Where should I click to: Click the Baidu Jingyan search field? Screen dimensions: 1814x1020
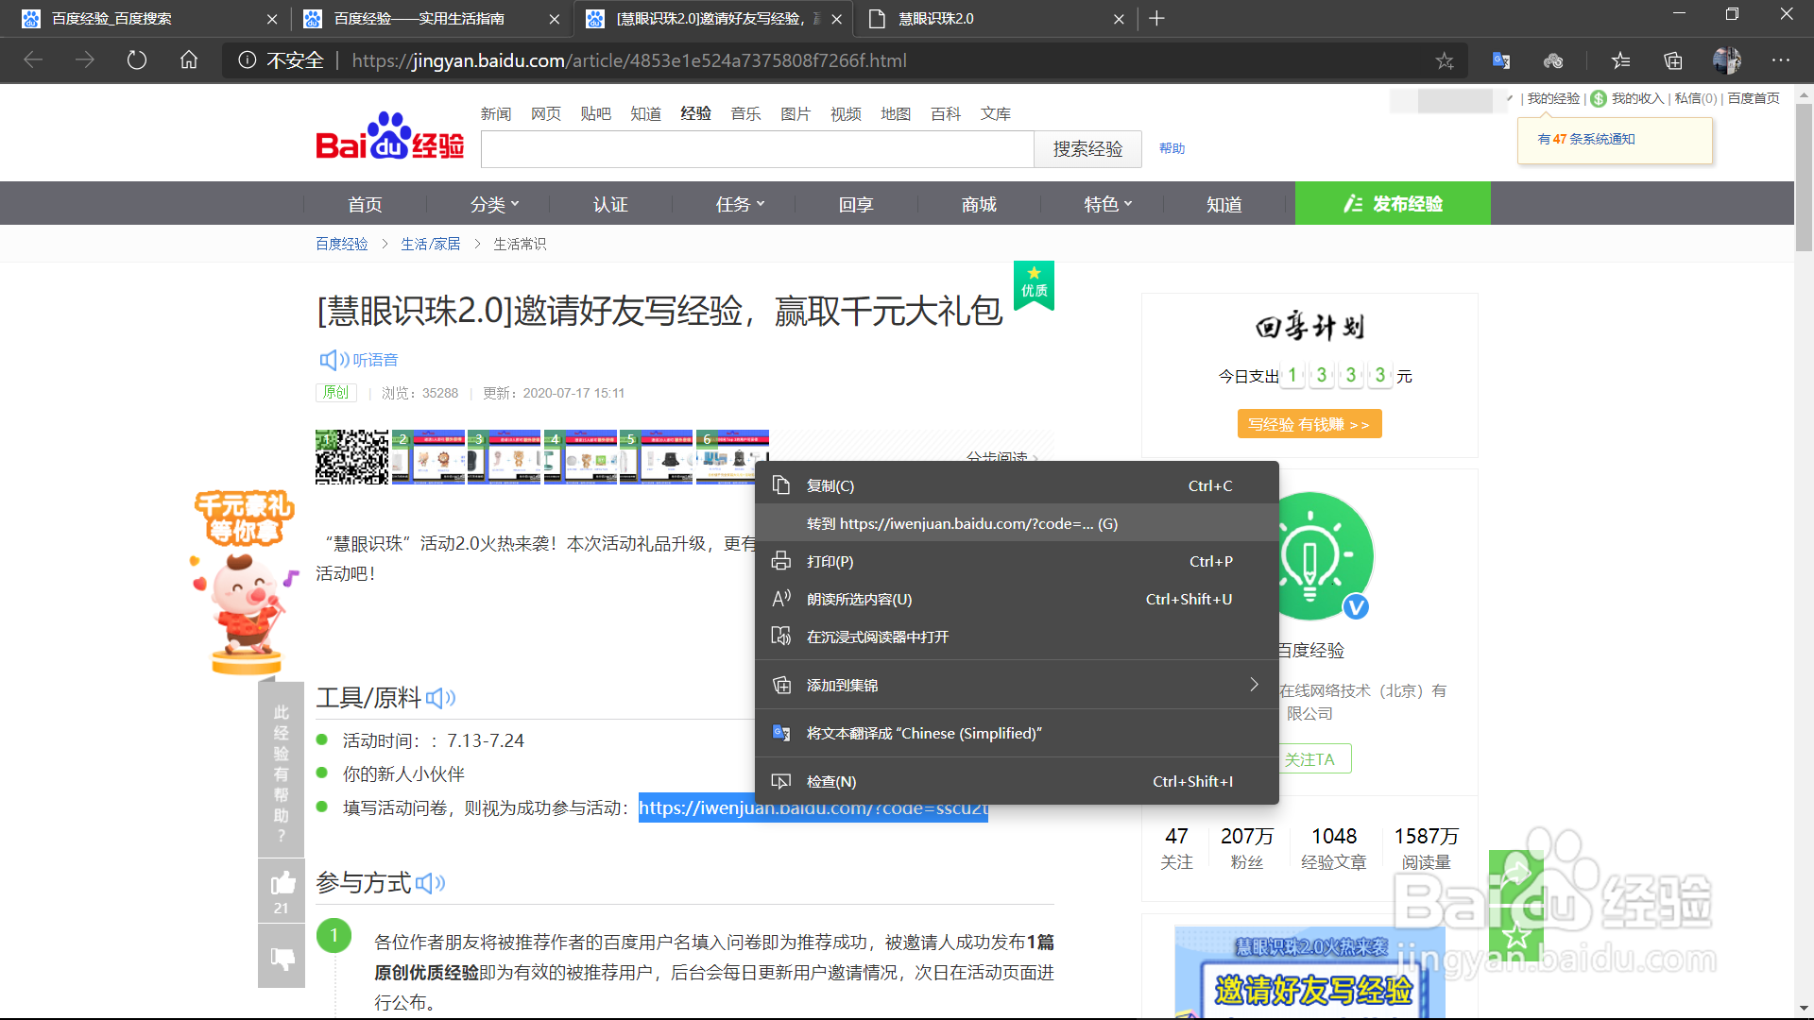pos(757,149)
